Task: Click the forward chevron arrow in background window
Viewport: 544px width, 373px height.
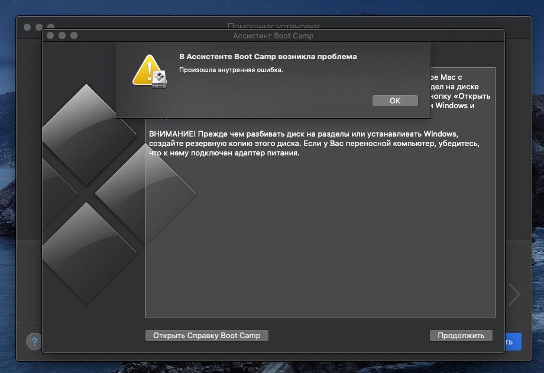Action: [x=514, y=294]
